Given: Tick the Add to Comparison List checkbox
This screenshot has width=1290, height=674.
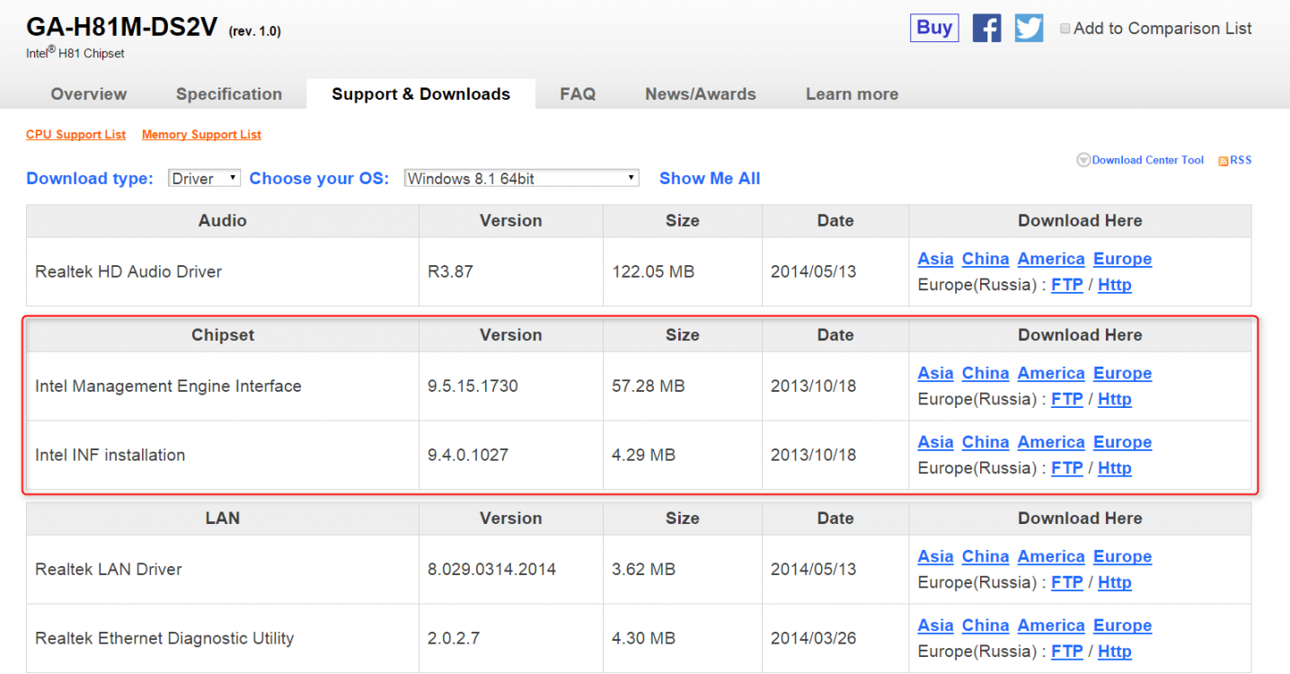Looking at the screenshot, I should [1065, 29].
